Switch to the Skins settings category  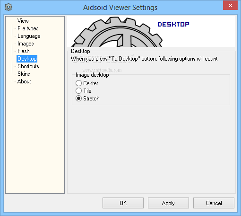click(24, 74)
